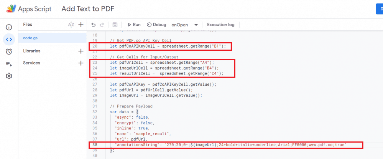Click the Save project disk icon
The width and height of the screenshot is (383, 159).
[x=115, y=25]
